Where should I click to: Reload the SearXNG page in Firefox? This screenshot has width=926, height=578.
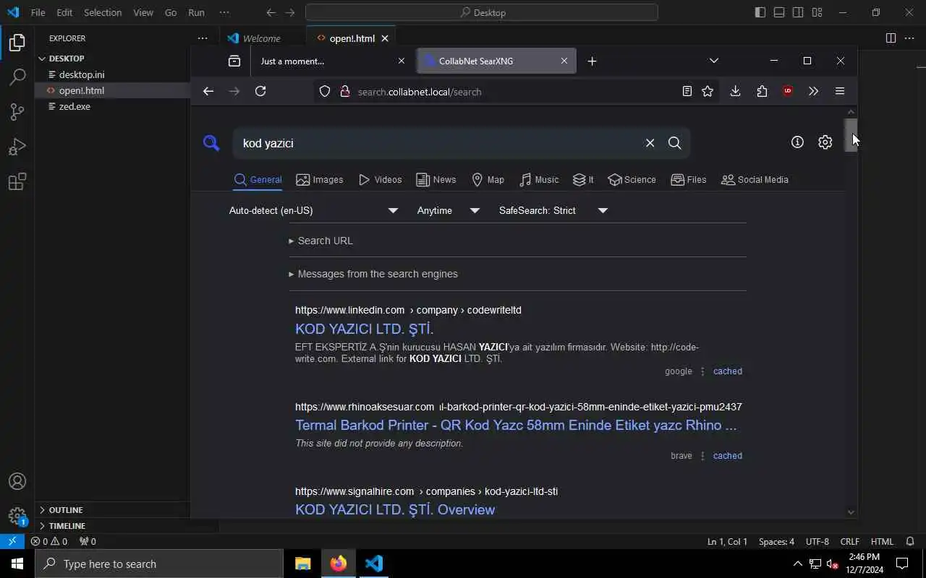pyautogui.click(x=260, y=91)
